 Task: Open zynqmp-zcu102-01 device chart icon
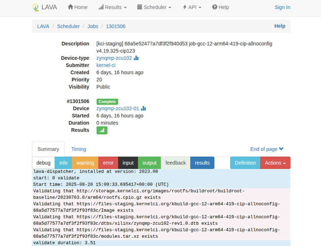[143, 108]
